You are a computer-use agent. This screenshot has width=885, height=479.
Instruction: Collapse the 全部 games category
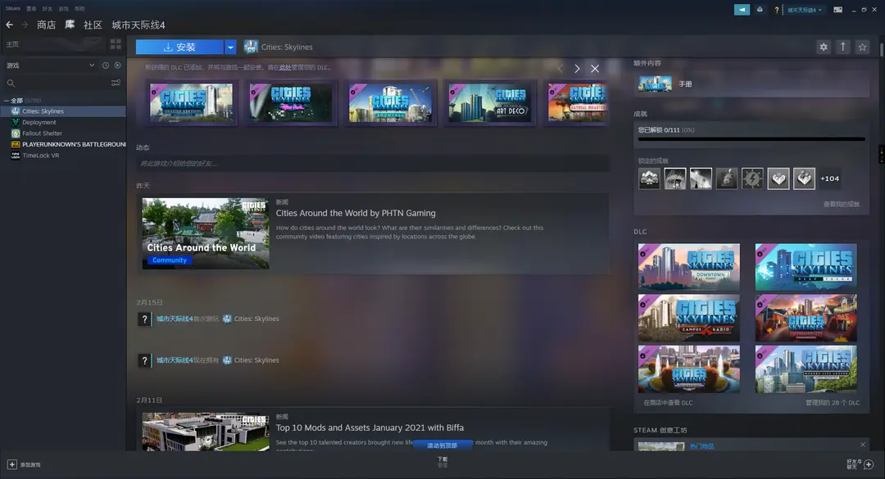[x=7, y=101]
